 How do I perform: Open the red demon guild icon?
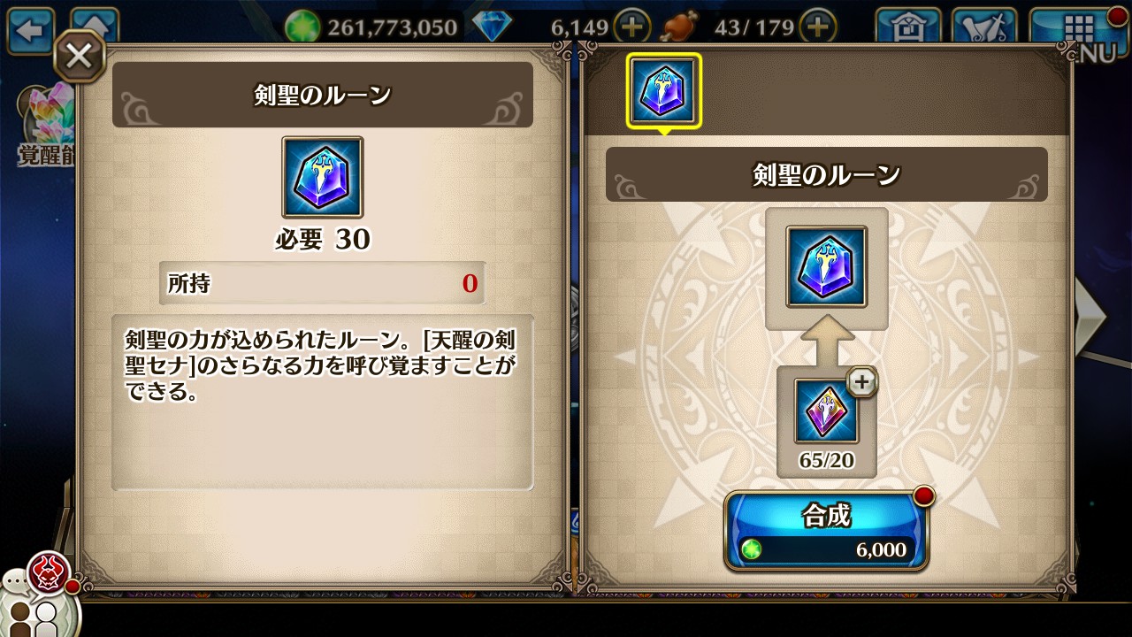pyautogui.click(x=50, y=572)
